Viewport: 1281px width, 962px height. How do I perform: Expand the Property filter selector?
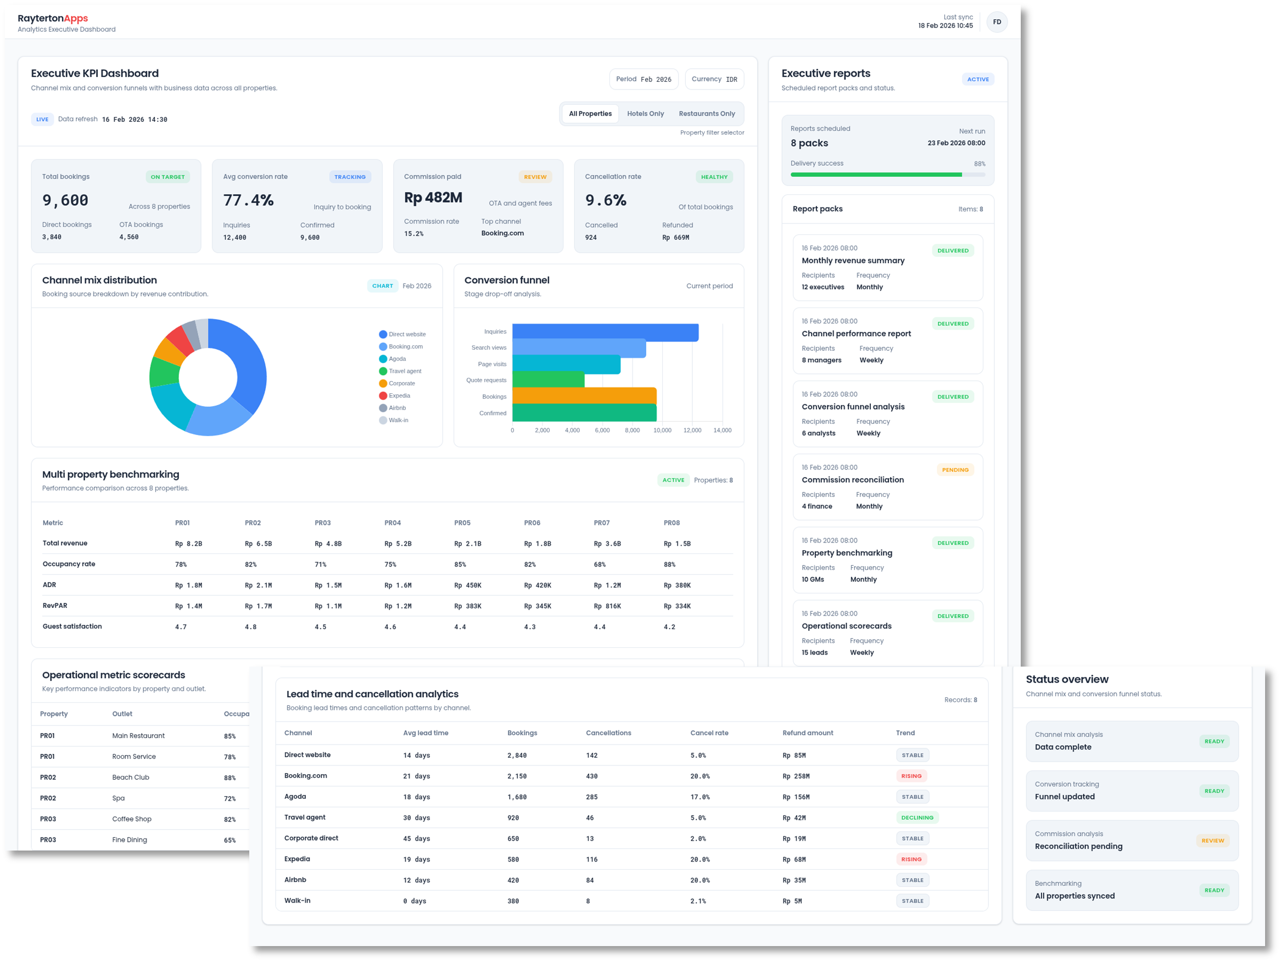click(712, 132)
